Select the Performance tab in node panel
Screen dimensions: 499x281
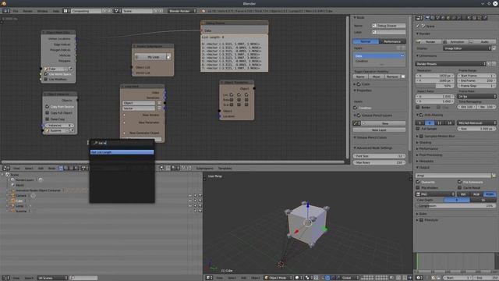tap(392, 41)
